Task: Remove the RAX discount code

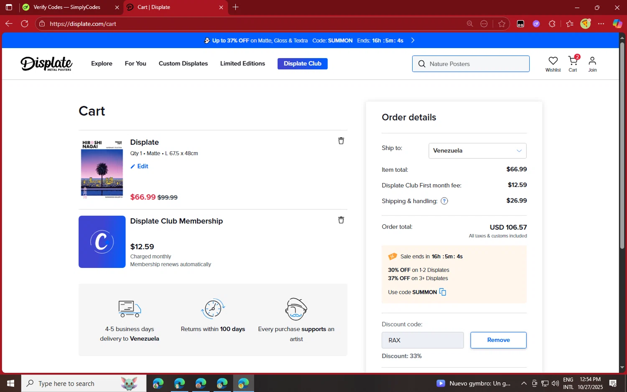Action: (x=498, y=340)
